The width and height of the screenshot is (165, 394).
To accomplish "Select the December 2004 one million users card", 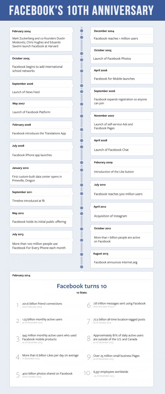I will (122, 35).
